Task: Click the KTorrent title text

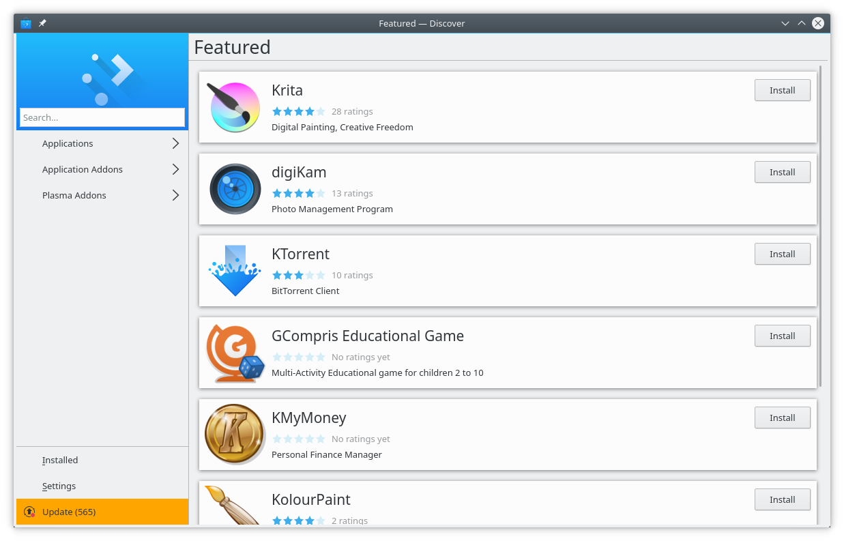Action: (300, 254)
